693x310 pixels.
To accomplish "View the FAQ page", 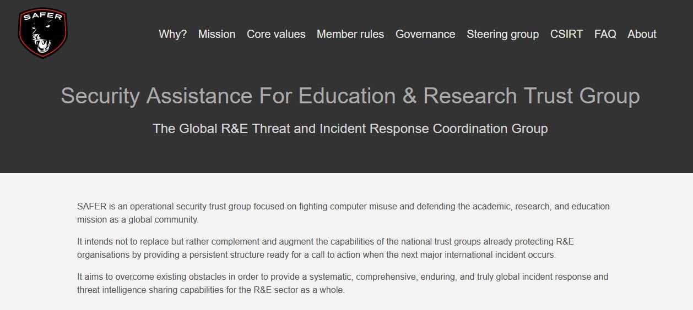I will 605,34.
